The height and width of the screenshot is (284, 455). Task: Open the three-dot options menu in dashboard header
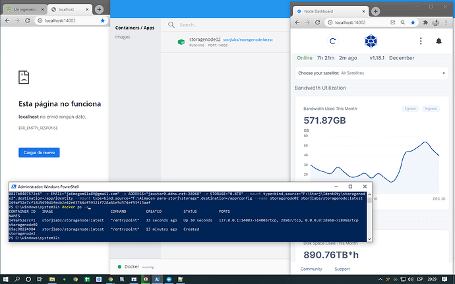pos(420,41)
